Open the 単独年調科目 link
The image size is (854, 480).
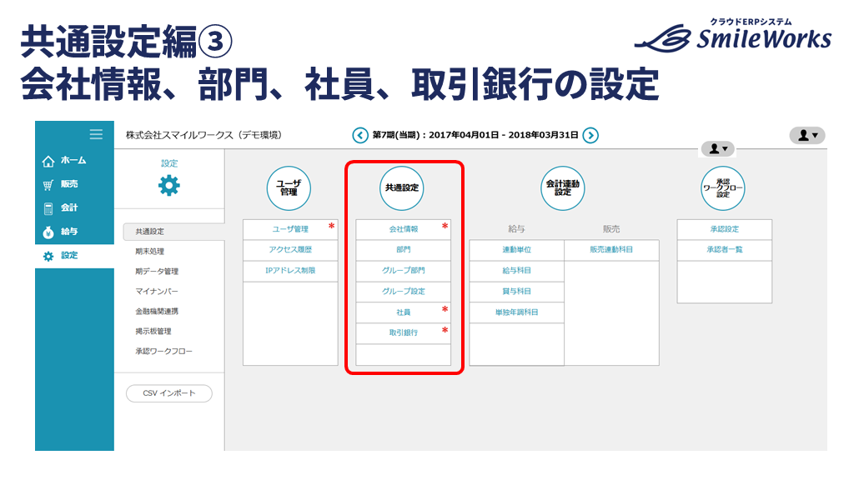[516, 312]
